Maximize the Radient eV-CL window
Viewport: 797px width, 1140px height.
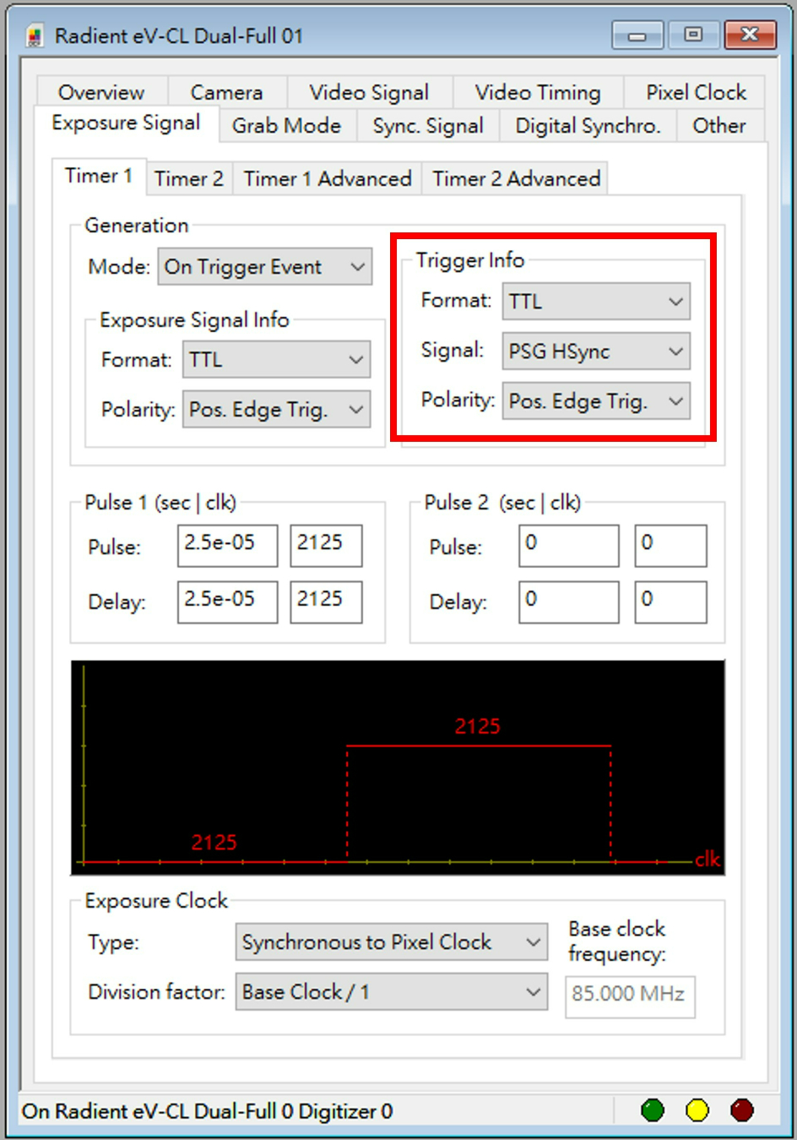point(693,35)
